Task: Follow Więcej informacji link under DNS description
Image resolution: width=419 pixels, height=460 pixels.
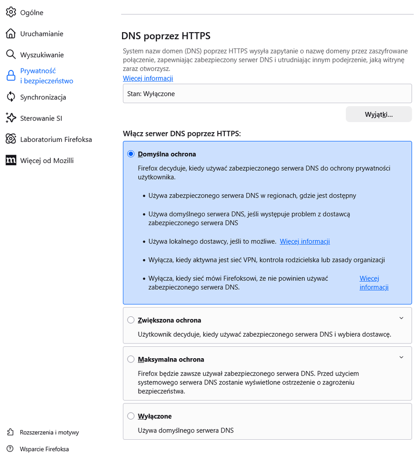Action: tap(148, 78)
